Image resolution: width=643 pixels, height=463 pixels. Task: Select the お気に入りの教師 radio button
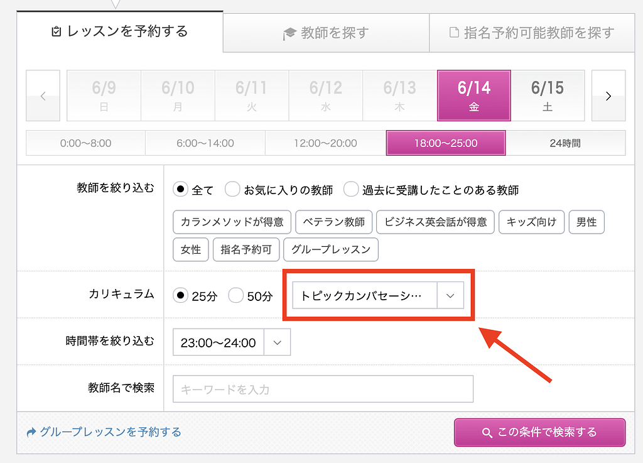point(233,189)
